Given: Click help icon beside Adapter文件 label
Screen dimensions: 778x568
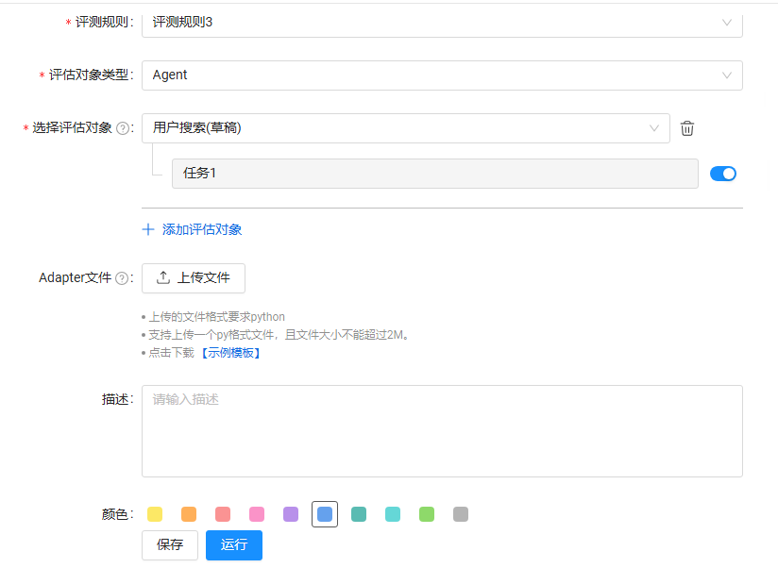Looking at the screenshot, I should 121,278.
